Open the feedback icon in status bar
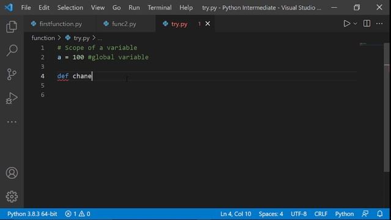 [365, 214]
